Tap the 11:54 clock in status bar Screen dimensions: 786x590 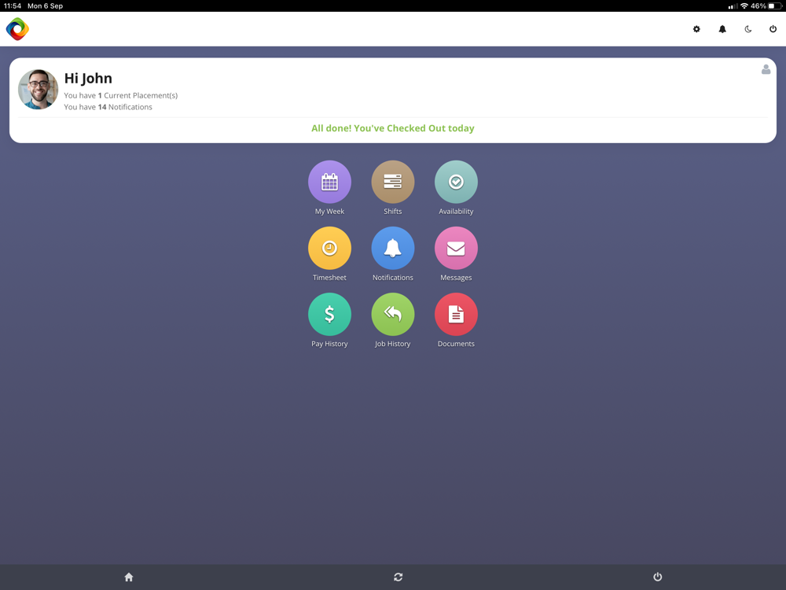pyautogui.click(x=13, y=6)
